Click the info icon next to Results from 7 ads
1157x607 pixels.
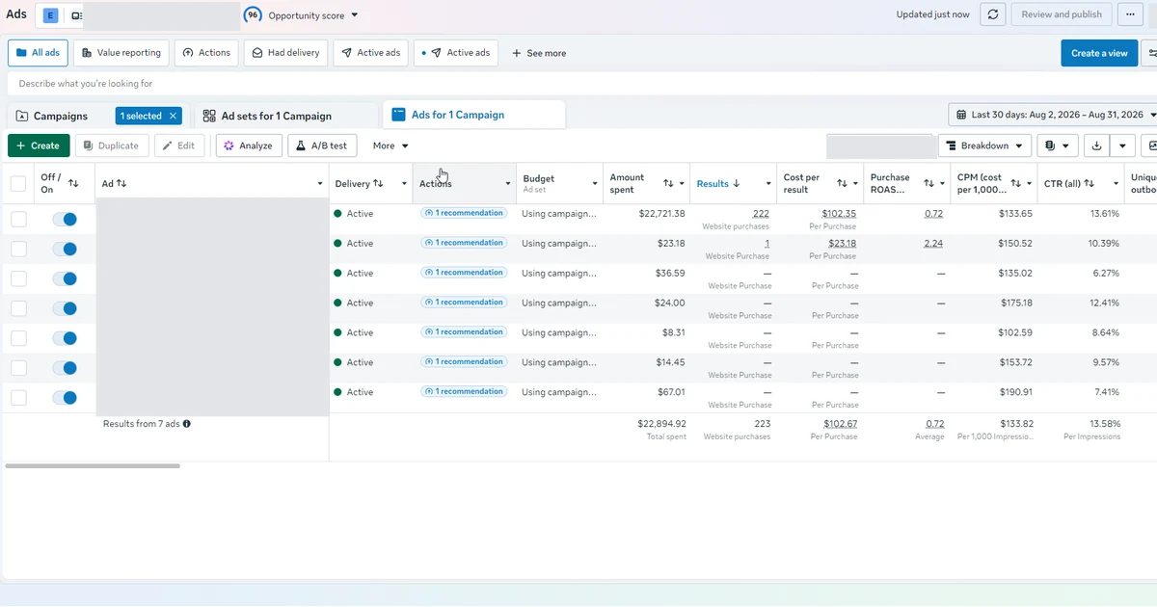[187, 423]
